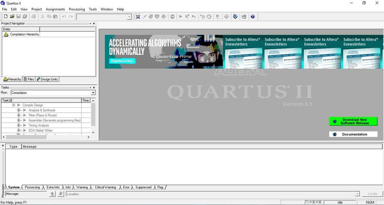The image size is (384, 205).
Task: Click the Task column header checkbox icon
Action: coord(11,100)
